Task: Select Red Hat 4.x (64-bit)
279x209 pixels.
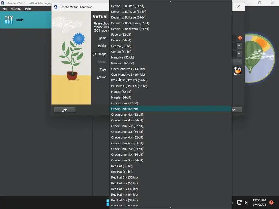Action: pyautogui.click(x=171, y=194)
